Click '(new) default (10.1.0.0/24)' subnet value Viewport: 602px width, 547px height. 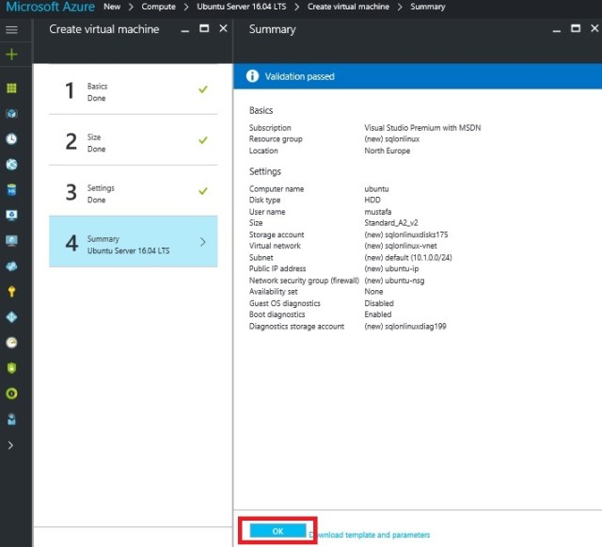tap(407, 258)
